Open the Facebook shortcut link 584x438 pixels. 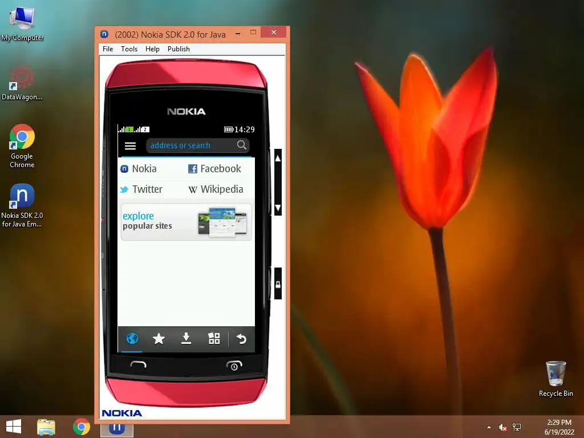(x=214, y=169)
